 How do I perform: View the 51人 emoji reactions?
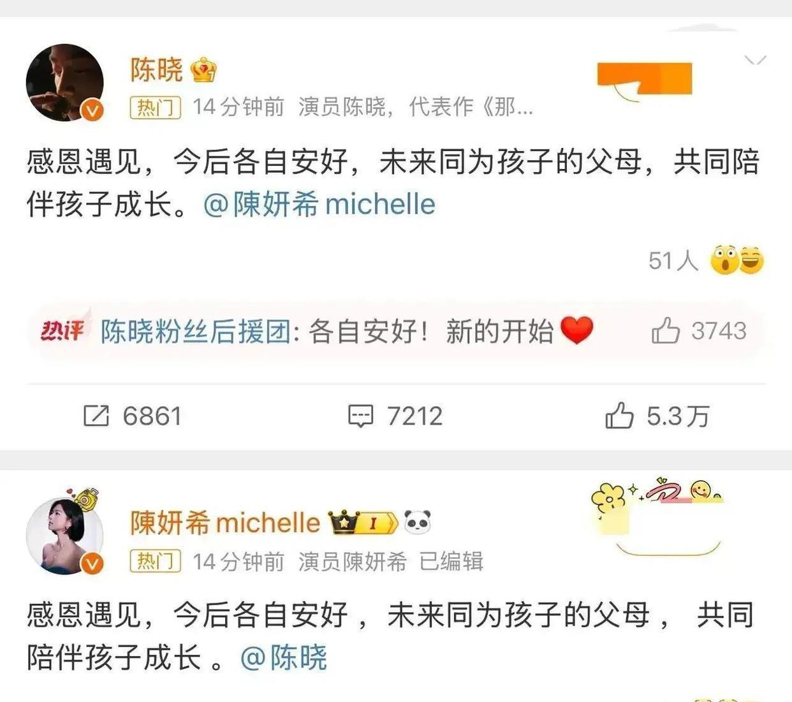click(x=706, y=260)
